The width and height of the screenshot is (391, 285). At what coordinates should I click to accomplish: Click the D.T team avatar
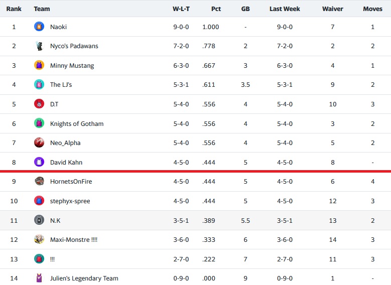[x=39, y=104]
